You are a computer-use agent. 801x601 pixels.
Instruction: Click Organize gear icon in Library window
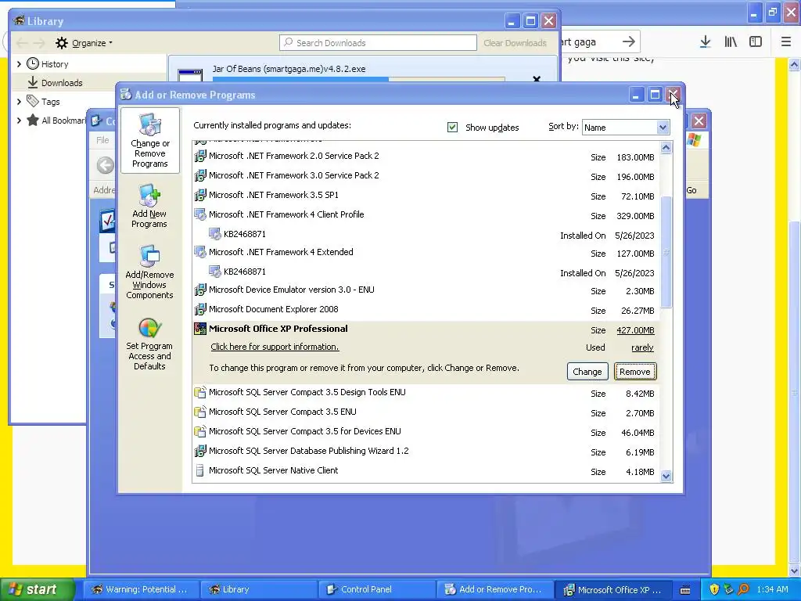point(61,43)
